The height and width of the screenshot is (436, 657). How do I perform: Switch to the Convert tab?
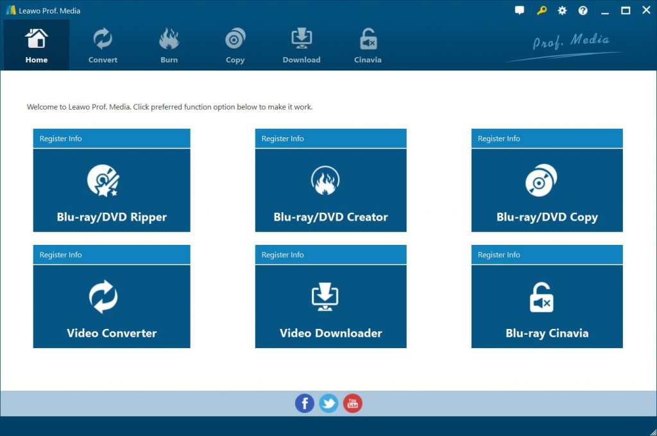click(103, 45)
